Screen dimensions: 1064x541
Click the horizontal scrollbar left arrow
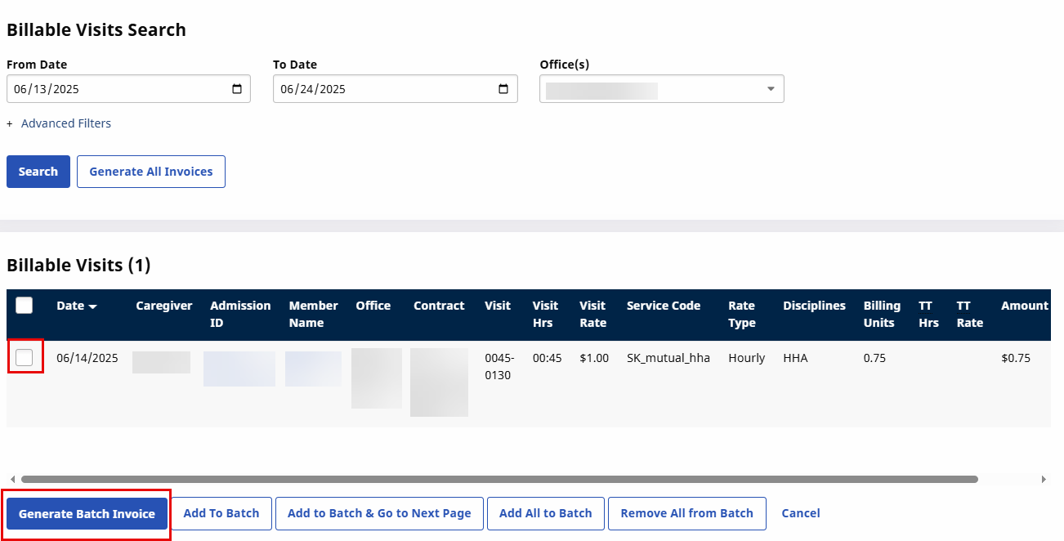pos(11,479)
